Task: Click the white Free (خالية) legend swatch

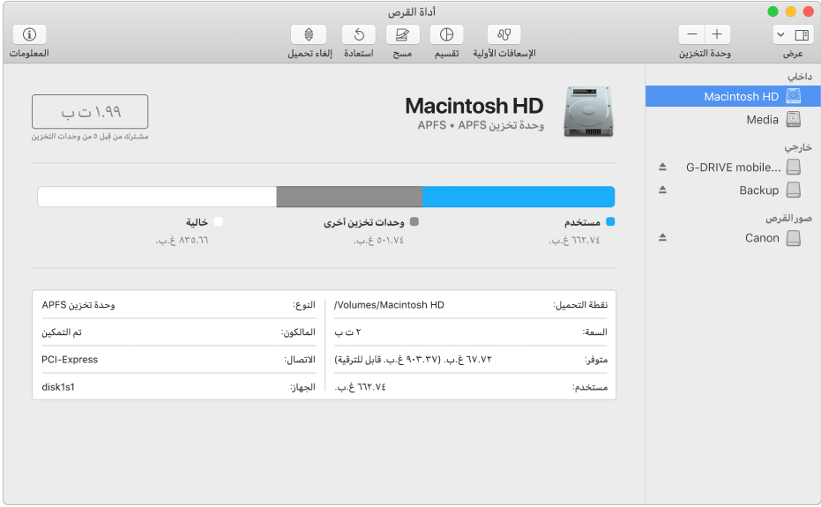Action: click(219, 221)
